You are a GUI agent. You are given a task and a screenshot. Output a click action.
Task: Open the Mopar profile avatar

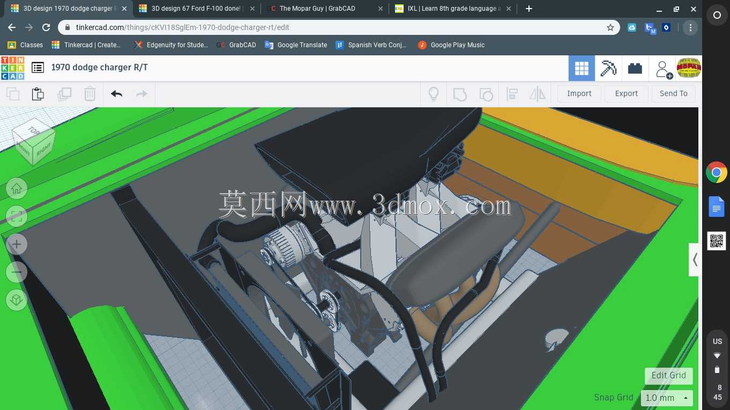pyautogui.click(x=689, y=68)
